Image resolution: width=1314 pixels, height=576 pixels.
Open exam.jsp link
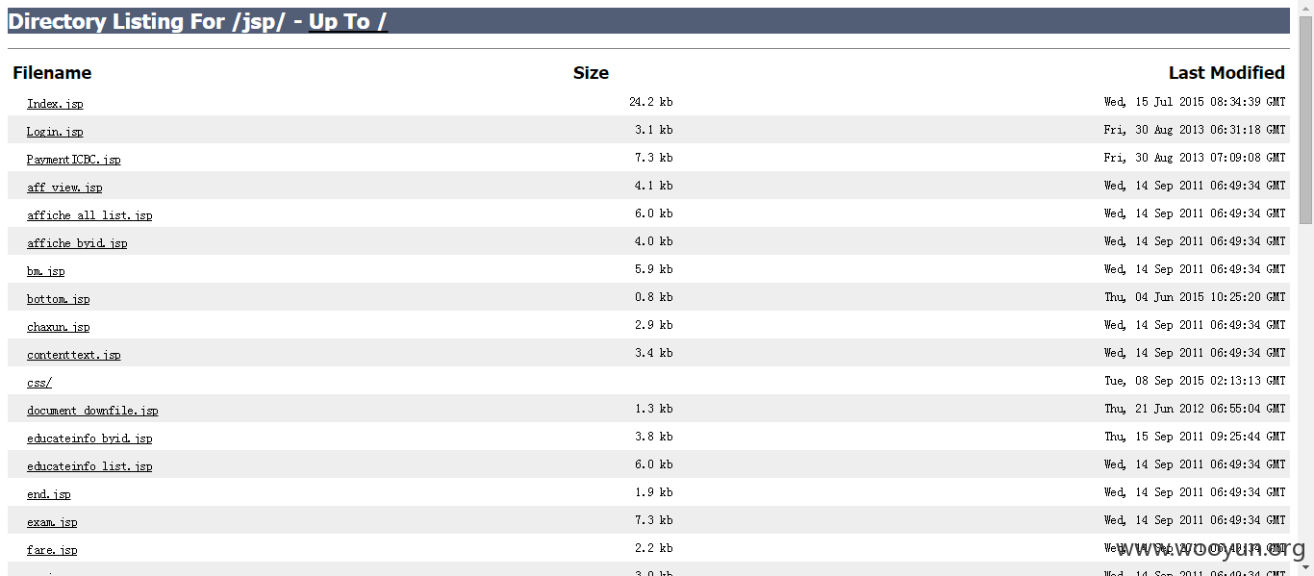coord(52,522)
